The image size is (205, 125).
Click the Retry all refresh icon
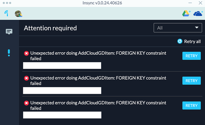180,41
